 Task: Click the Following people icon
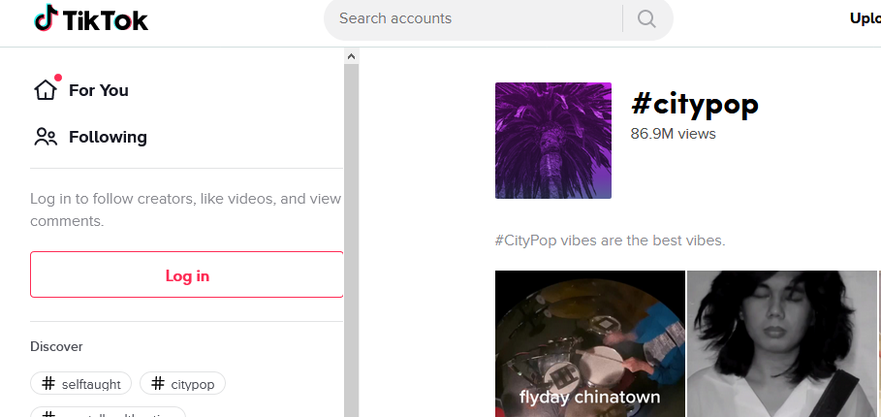(46, 137)
